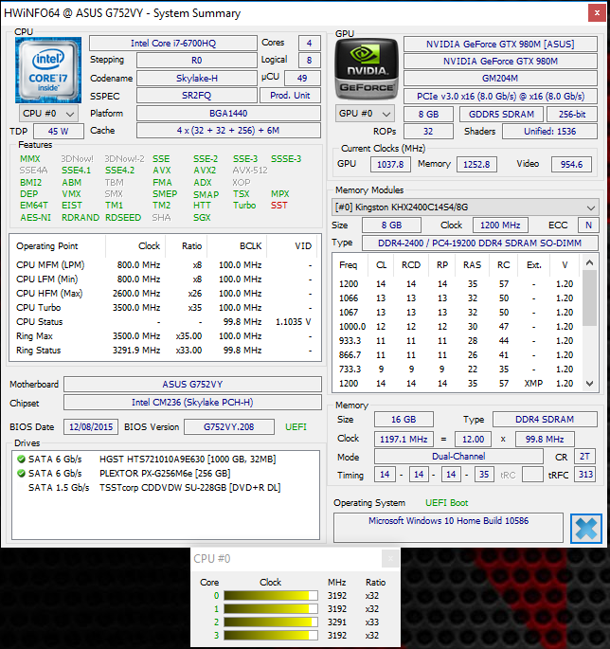
Task: Click the BIOS date 12/08/2015 field
Action: [x=91, y=426]
